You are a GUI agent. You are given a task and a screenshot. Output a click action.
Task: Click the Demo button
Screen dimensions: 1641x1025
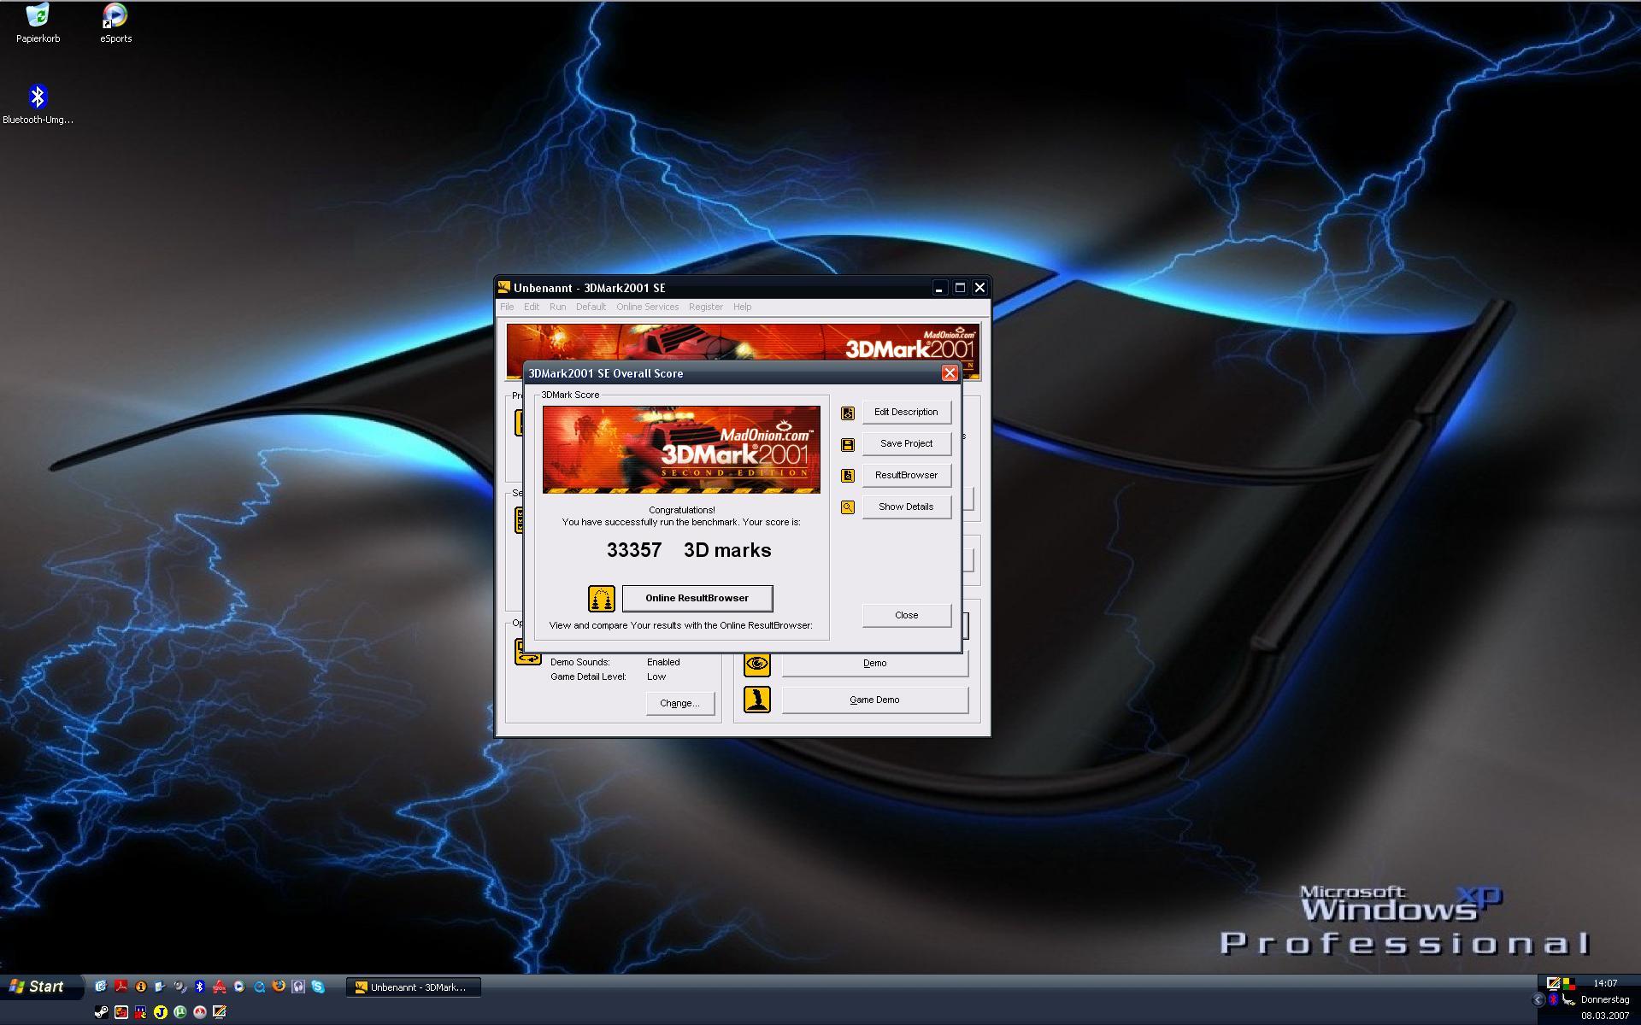(875, 664)
